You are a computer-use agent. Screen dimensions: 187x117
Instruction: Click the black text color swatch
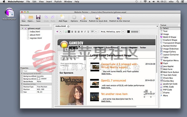[x=128, y=32]
